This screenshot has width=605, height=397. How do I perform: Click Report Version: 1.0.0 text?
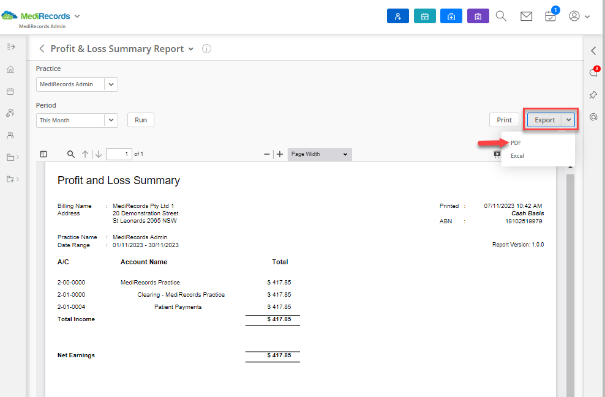coord(518,245)
